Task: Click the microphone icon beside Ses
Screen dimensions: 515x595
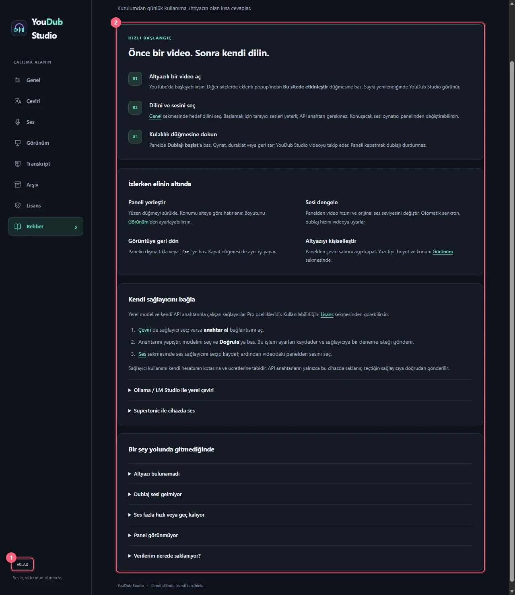Action: (x=18, y=122)
